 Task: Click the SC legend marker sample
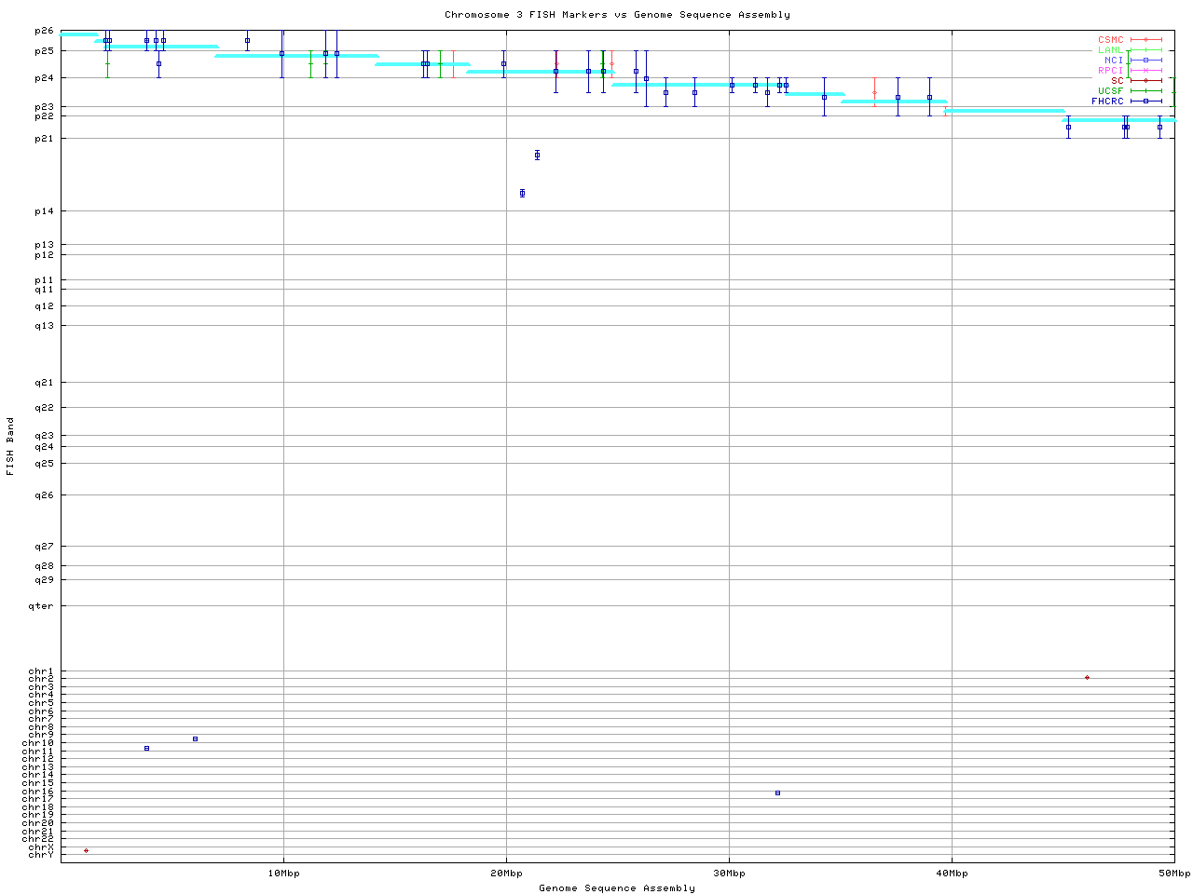(1145, 80)
